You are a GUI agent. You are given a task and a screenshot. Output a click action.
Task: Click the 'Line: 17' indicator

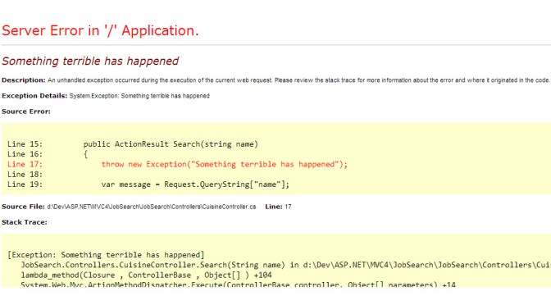pos(278,207)
